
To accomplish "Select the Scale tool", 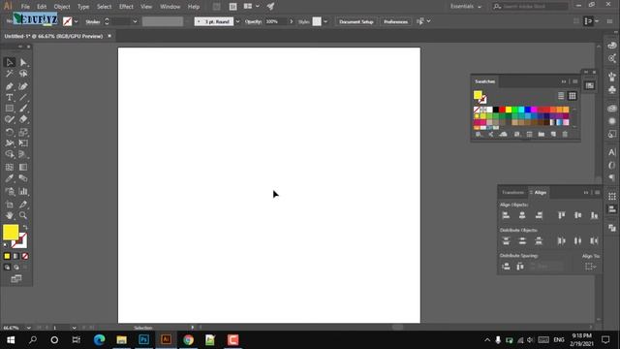I will pos(23,132).
